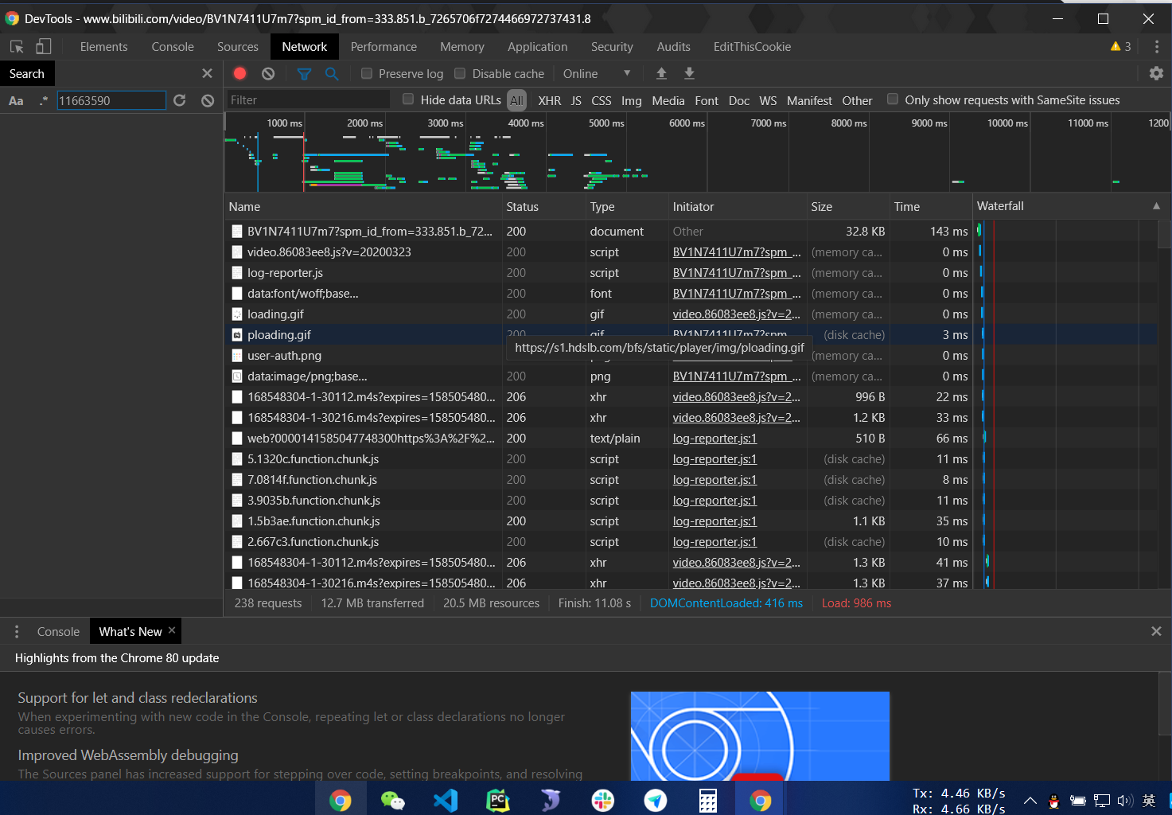Switch to the Performance tab

(384, 47)
